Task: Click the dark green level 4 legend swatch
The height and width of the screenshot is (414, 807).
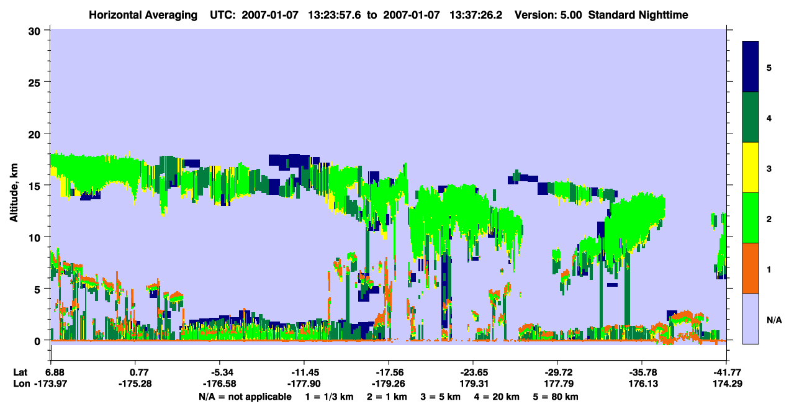Action: 751,117
